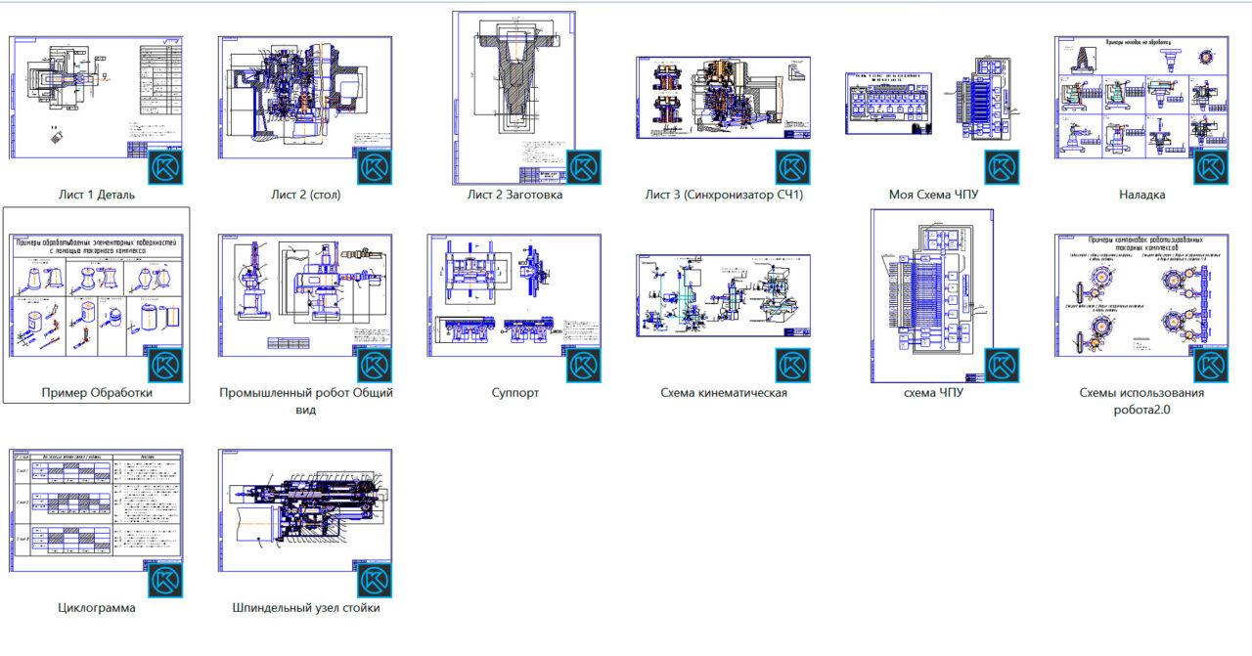Viewport: 1252px width, 656px height.
Task: Click the KOMPAS icon on Промышленный робот Общий вид
Action: pyautogui.click(x=374, y=365)
